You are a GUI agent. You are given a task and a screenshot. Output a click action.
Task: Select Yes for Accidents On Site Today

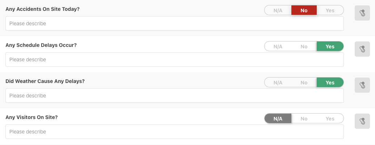[330, 10]
